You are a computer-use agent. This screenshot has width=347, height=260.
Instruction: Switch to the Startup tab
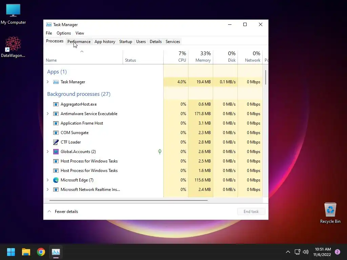tap(125, 42)
